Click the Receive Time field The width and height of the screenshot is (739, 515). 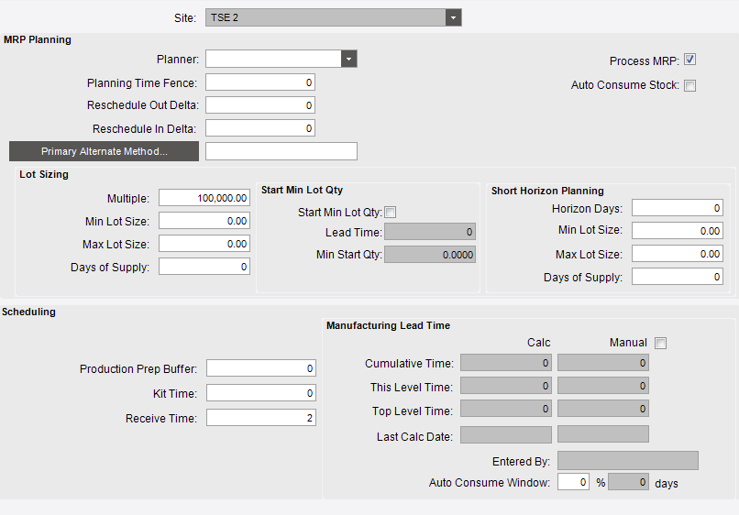(x=260, y=418)
